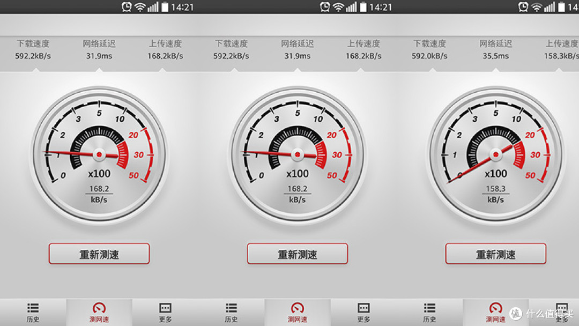Click 下载速度 592.0kB/s in right screenshot
Viewport: 579px width, 326px height.
pos(429,50)
